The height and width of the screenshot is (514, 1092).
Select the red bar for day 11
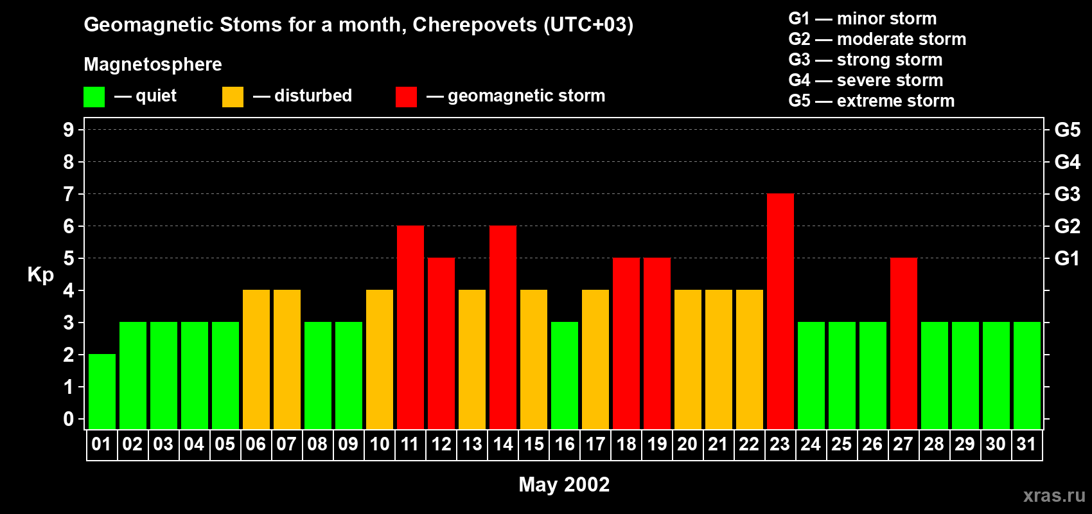410,327
